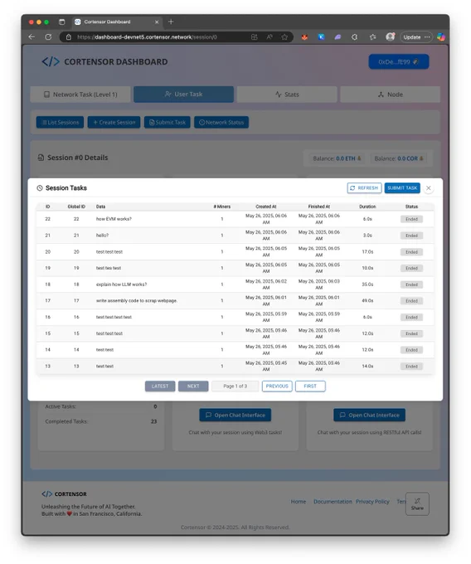Switch to the Stats tab
Viewport: 471px width, 564px height.
(287, 95)
